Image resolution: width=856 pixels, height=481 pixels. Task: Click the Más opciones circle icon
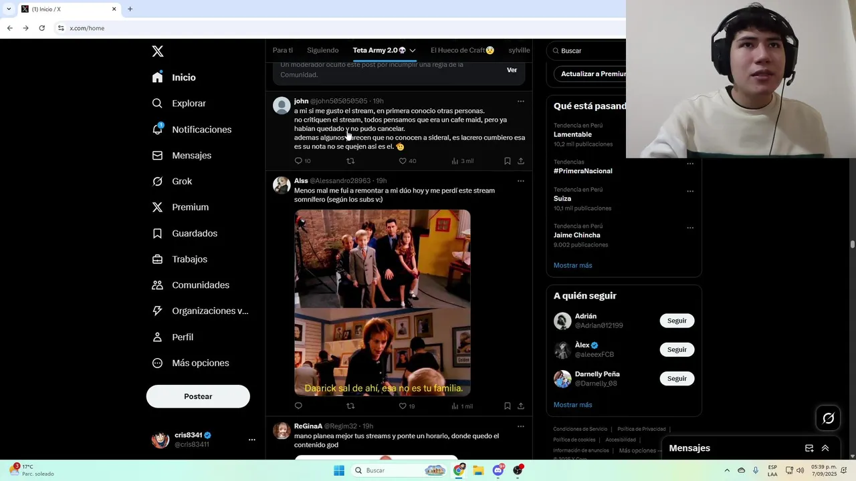pos(157,363)
